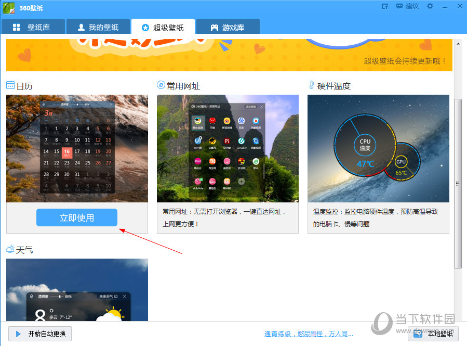Select the 常用网址 wallpaper preview image

[228, 148]
